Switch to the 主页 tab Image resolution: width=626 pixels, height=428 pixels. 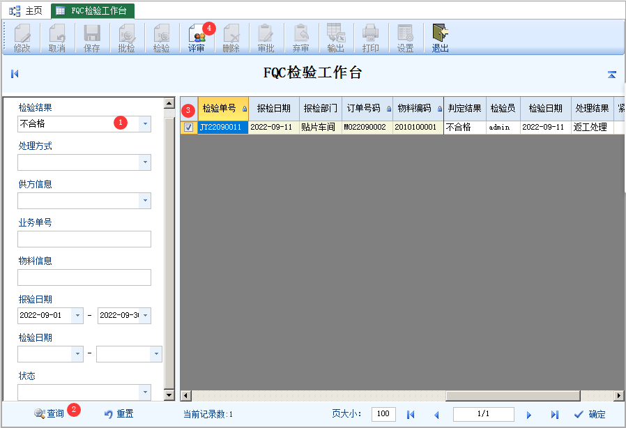pyautogui.click(x=26, y=10)
